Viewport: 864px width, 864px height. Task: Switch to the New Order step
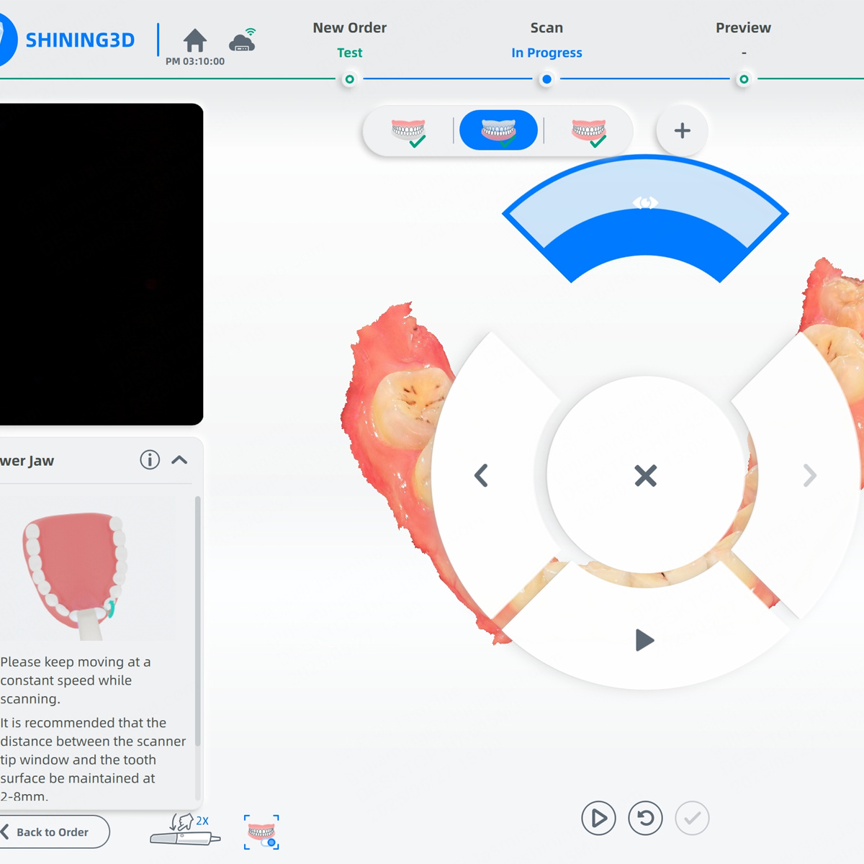349,78
